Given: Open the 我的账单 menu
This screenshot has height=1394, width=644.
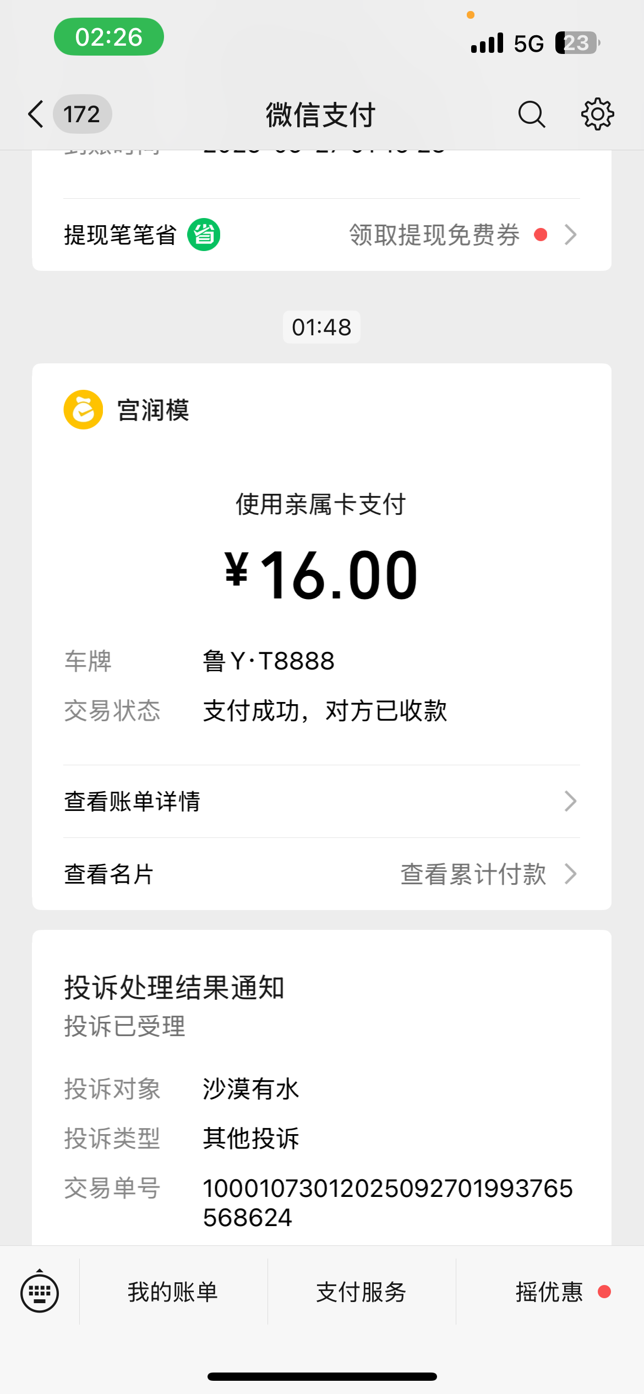Looking at the screenshot, I should (x=173, y=1292).
